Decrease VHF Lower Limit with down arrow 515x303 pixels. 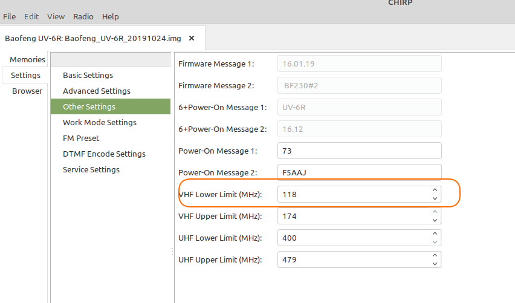pos(435,198)
